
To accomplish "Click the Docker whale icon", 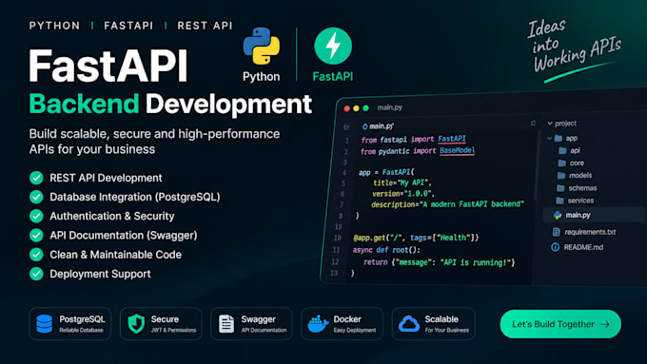I will click(x=318, y=323).
